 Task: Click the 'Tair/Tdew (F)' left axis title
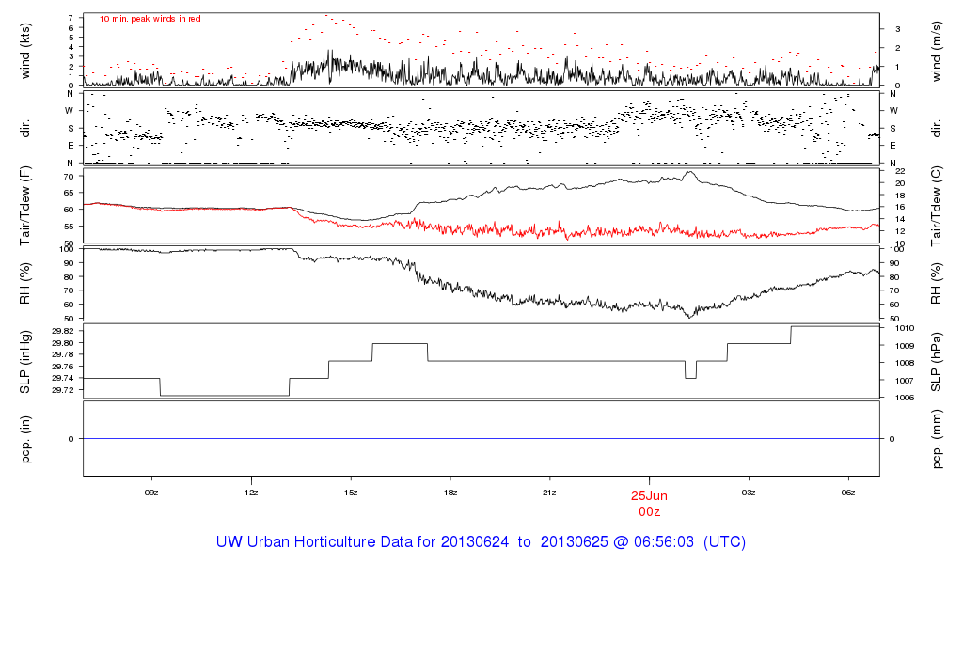coord(25,206)
